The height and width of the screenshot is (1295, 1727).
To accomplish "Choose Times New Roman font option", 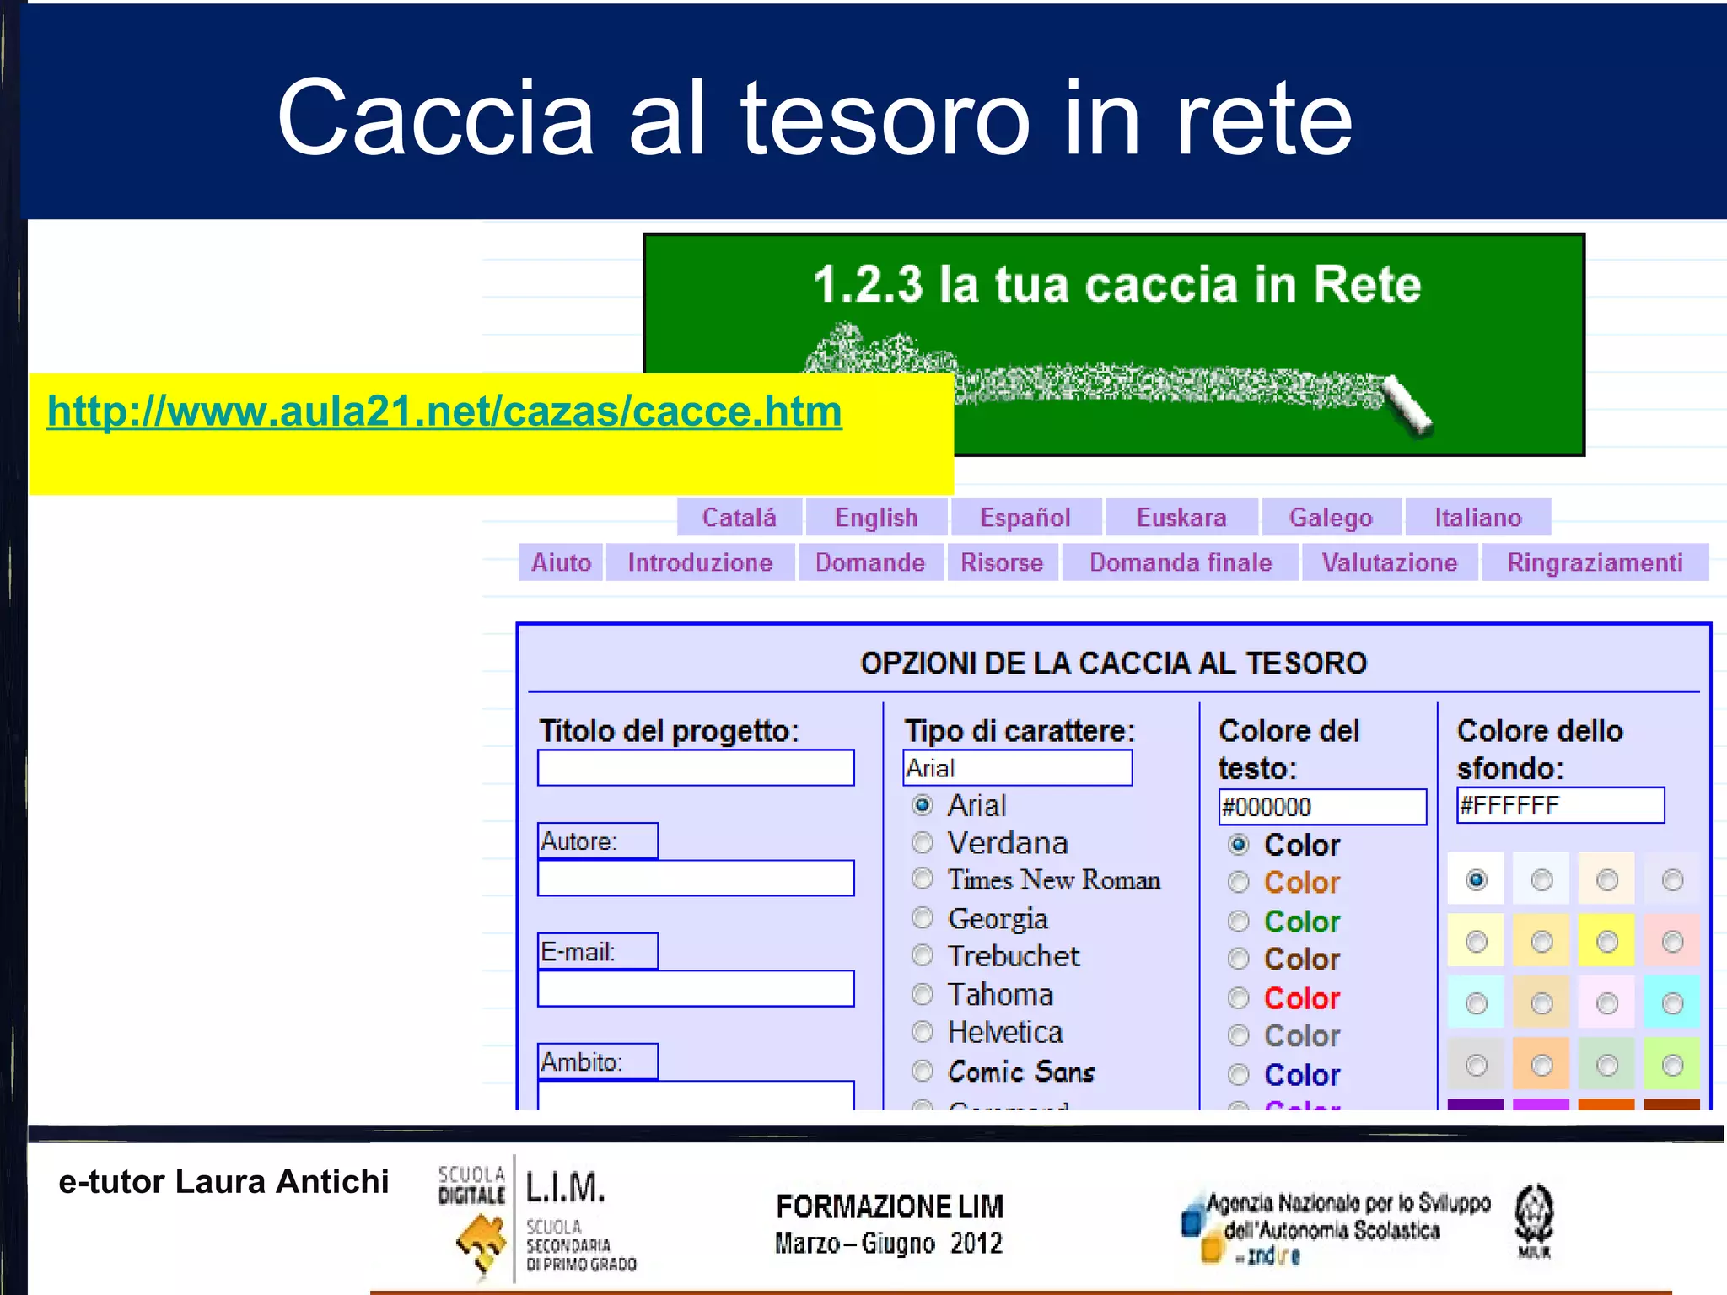I will pyautogui.click(x=923, y=879).
